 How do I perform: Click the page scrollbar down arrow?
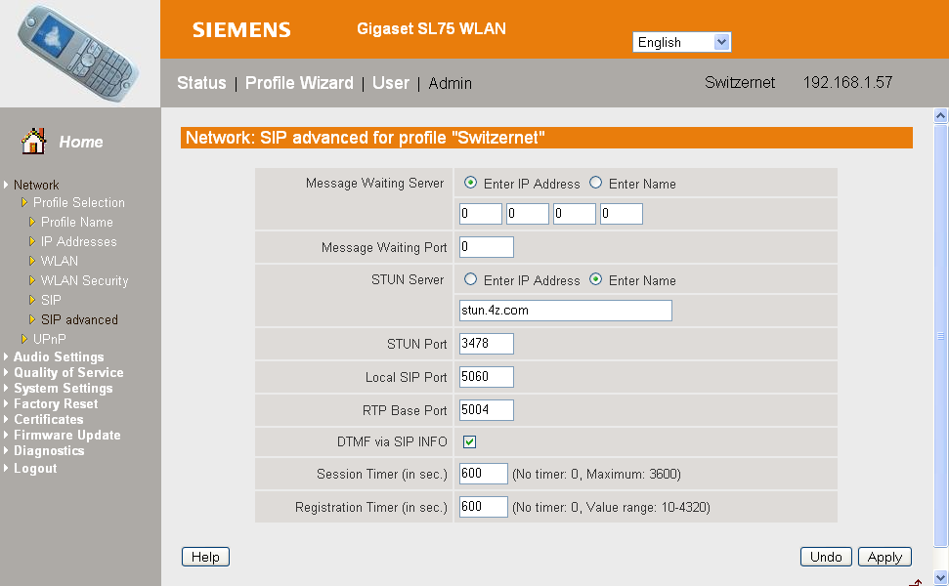(x=940, y=577)
